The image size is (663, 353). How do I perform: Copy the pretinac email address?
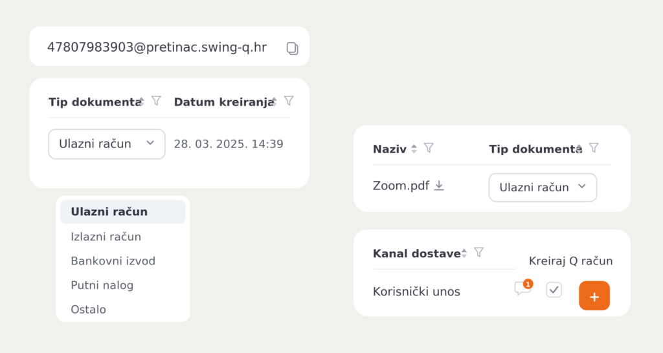(x=292, y=48)
